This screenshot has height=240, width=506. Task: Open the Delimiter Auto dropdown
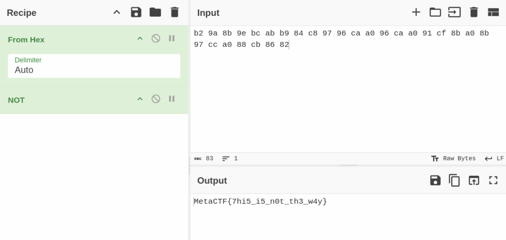point(94,66)
